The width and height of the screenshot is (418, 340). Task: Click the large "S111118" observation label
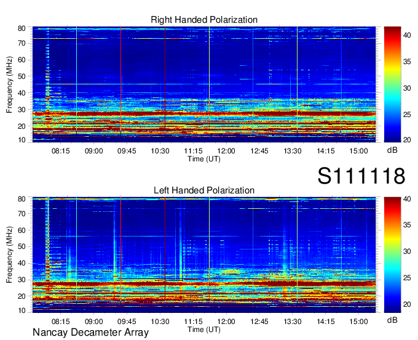(x=361, y=176)
